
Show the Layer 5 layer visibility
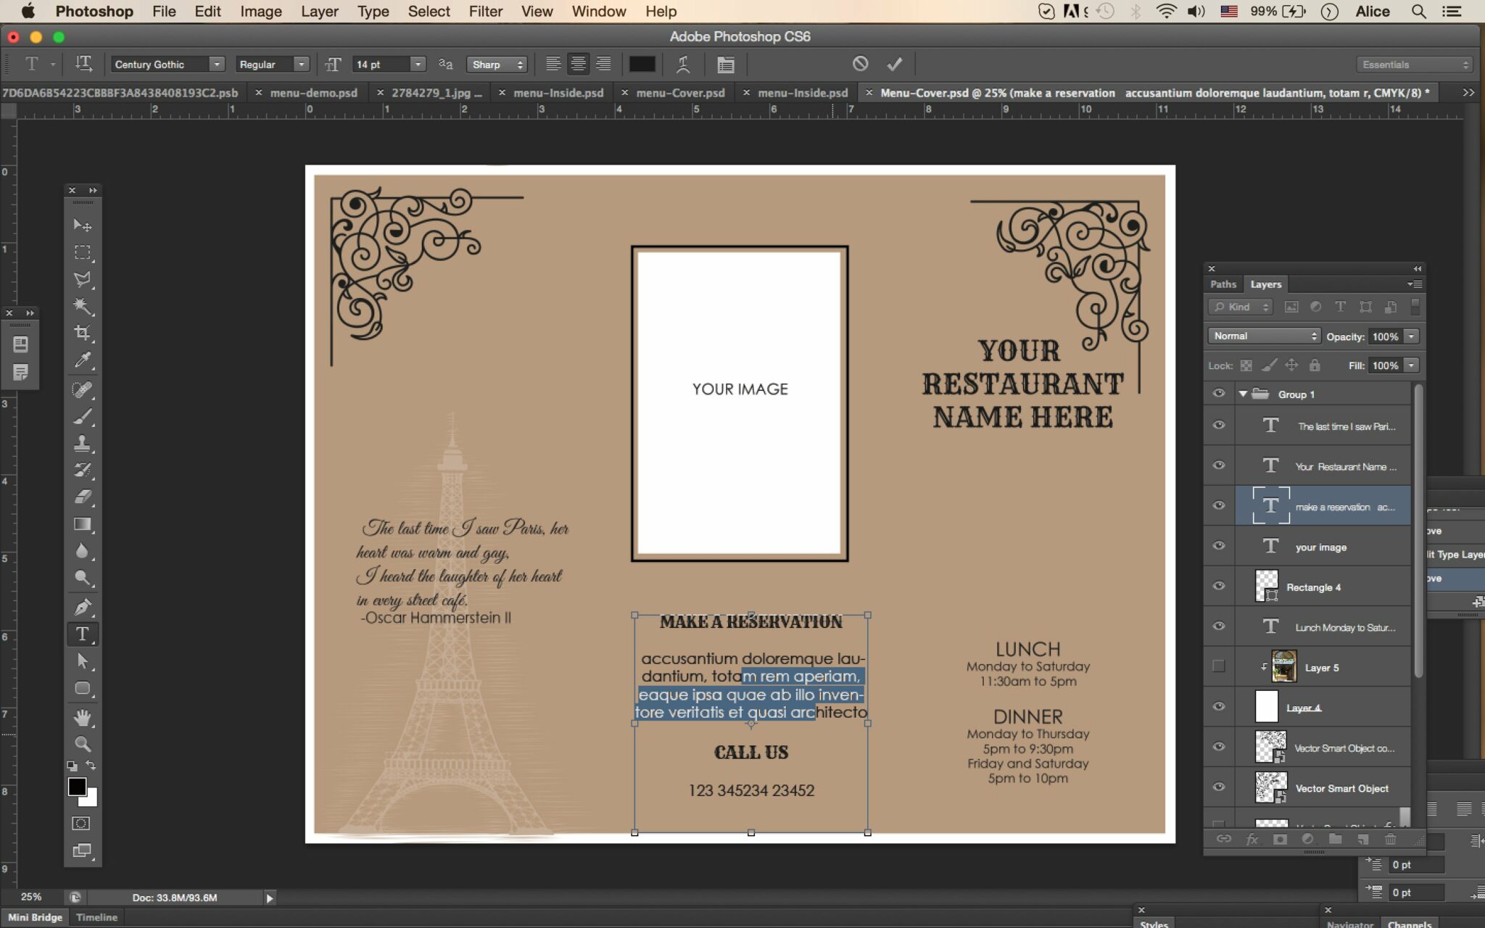tap(1217, 666)
